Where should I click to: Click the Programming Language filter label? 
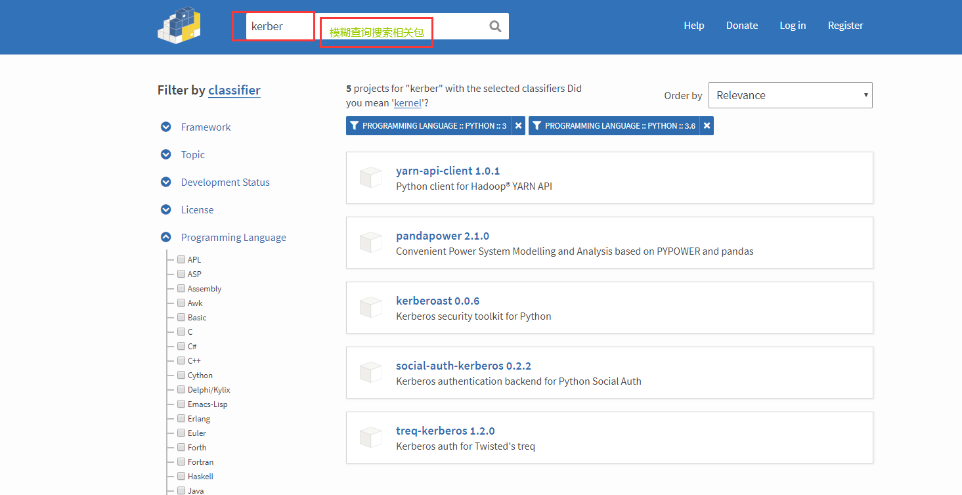[x=234, y=237]
